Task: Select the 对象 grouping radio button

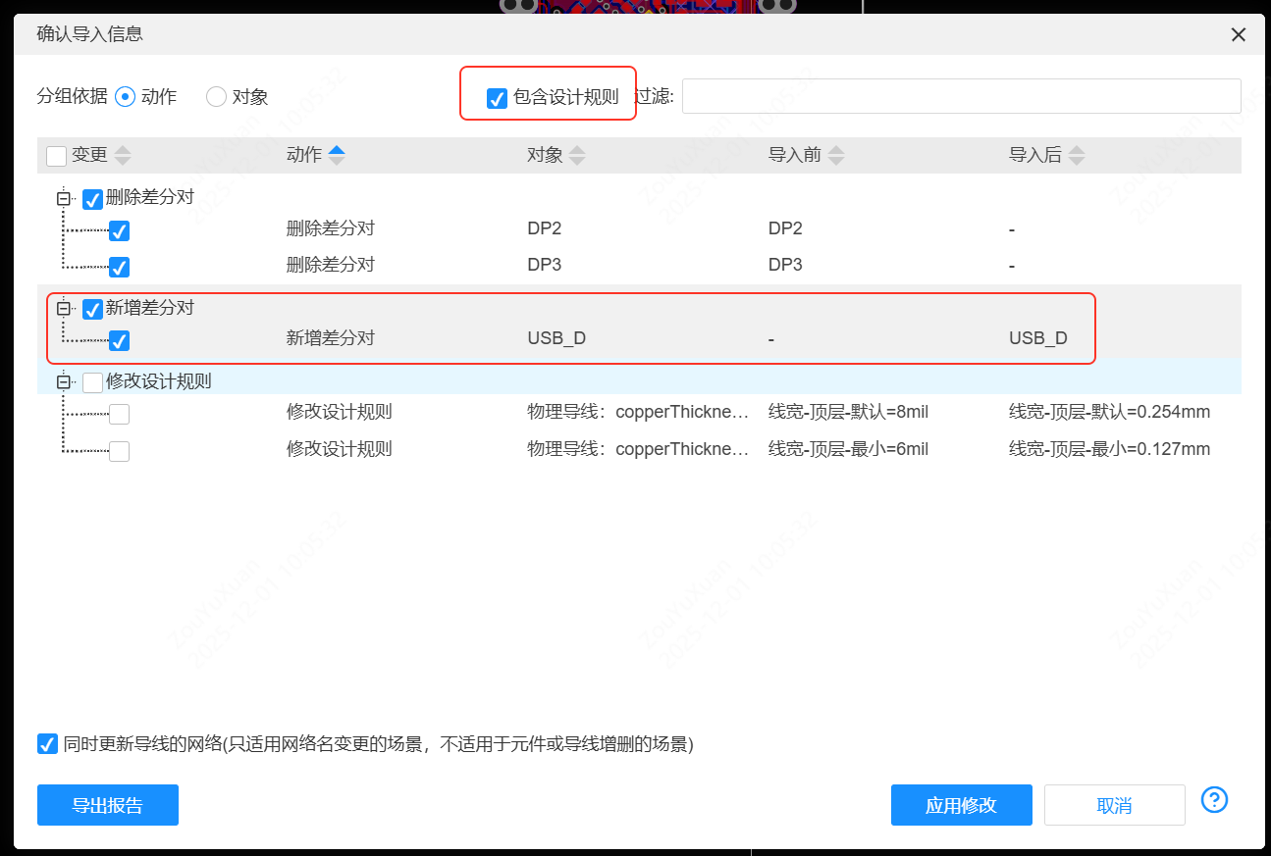Action: pyautogui.click(x=216, y=97)
